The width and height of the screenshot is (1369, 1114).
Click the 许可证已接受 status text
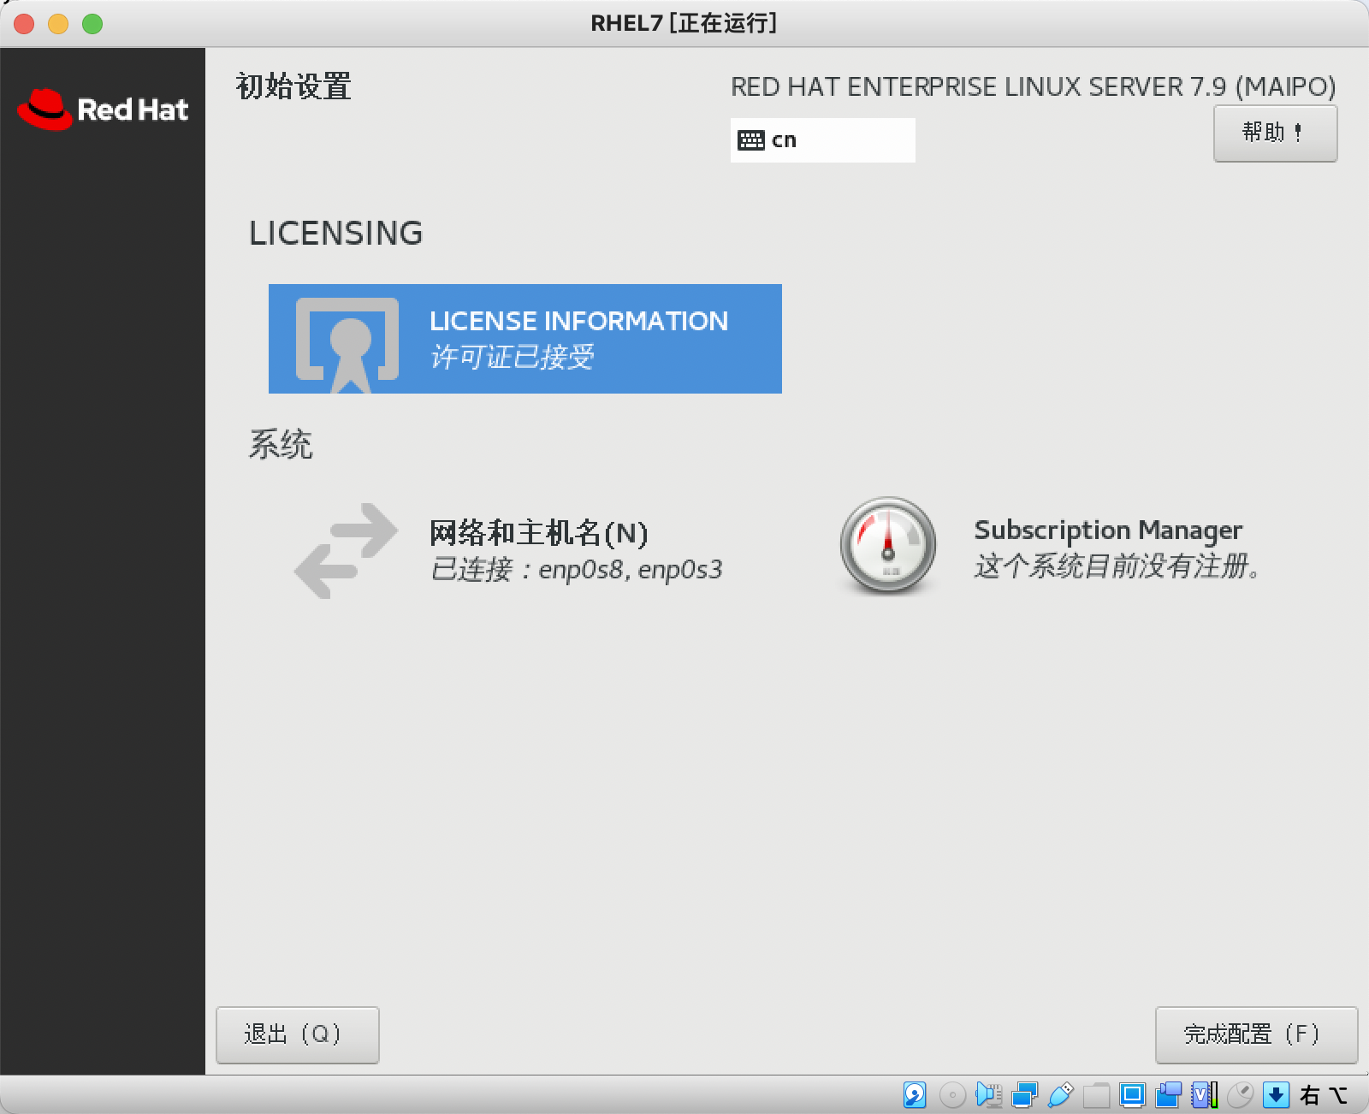(x=512, y=357)
